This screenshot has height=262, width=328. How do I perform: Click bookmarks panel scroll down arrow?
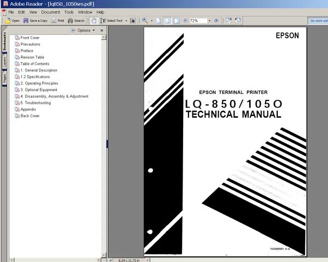(103, 255)
